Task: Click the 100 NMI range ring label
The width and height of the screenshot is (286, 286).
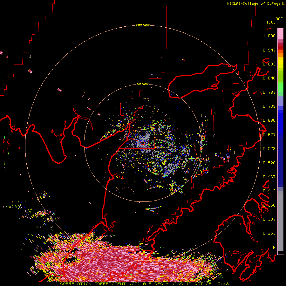Action: click(x=143, y=25)
